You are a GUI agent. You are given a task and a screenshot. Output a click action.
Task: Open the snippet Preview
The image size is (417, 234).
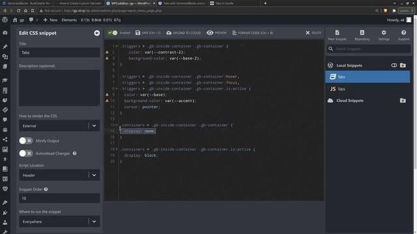pyautogui.click(x=216, y=32)
